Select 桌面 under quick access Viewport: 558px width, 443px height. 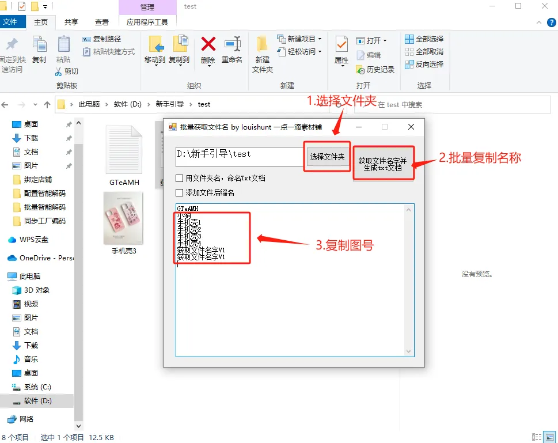(x=31, y=124)
